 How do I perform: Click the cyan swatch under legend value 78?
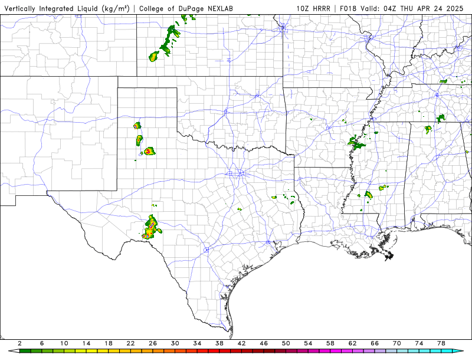(x=447, y=351)
